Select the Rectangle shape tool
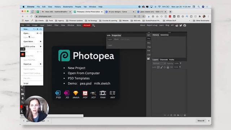The height and width of the screenshot is (130, 231). pyautogui.click(x=22, y=94)
